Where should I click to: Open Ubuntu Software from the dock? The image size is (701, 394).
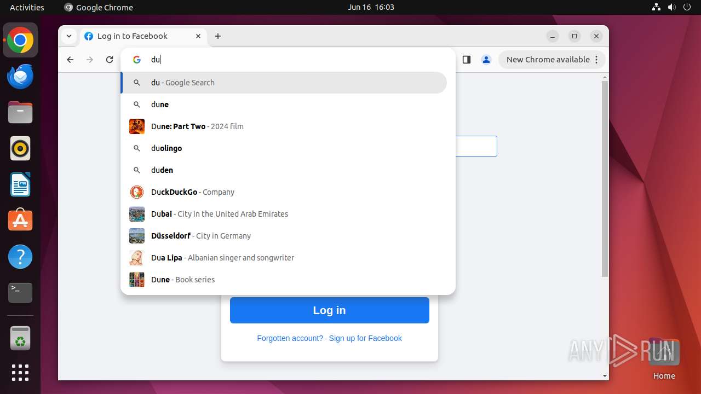tap(20, 221)
